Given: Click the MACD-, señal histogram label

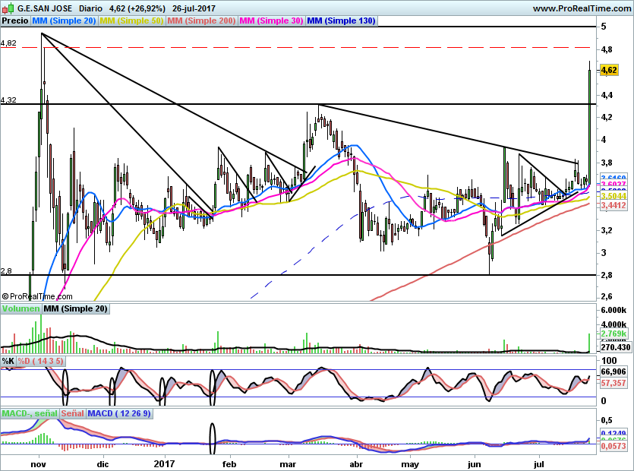Looking at the screenshot, I should click(x=30, y=413).
